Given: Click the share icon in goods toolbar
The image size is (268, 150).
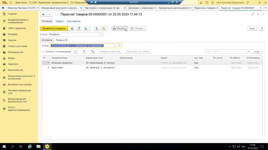Looking at the screenshot, I should (75, 52).
